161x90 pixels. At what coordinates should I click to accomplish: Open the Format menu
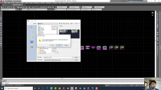coord(22,3)
